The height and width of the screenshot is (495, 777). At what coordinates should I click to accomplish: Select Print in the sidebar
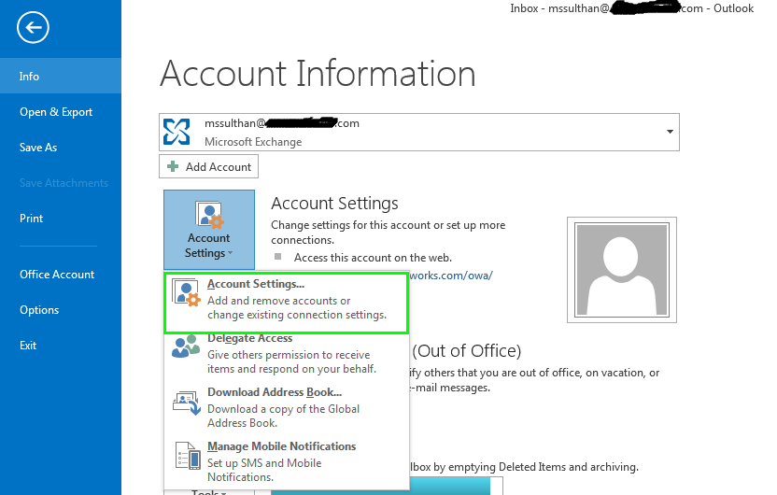point(61,218)
